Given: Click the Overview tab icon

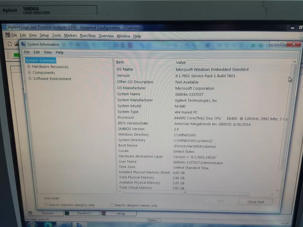Looking at the screenshot, I should tap(30, 213).
